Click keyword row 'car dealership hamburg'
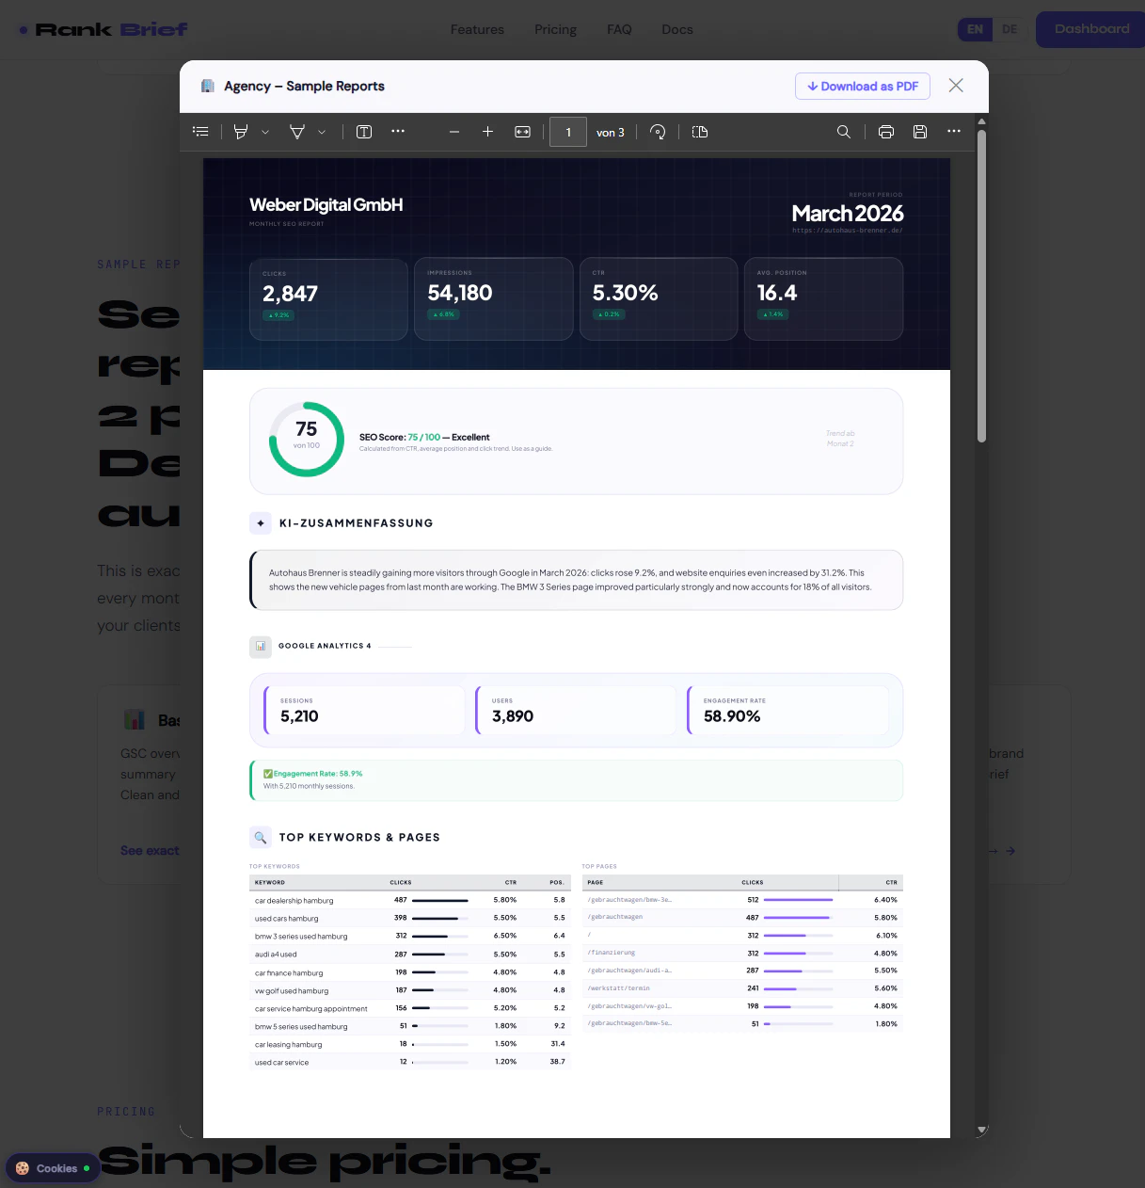The height and width of the screenshot is (1188, 1145). [x=410, y=900]
